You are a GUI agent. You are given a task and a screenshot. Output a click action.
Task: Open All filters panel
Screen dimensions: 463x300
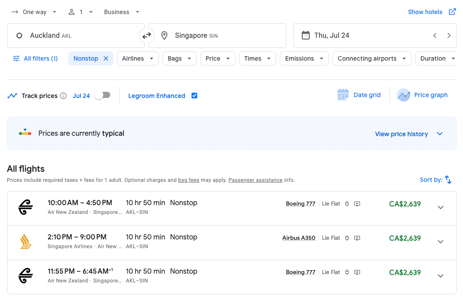tap(35, 58)
